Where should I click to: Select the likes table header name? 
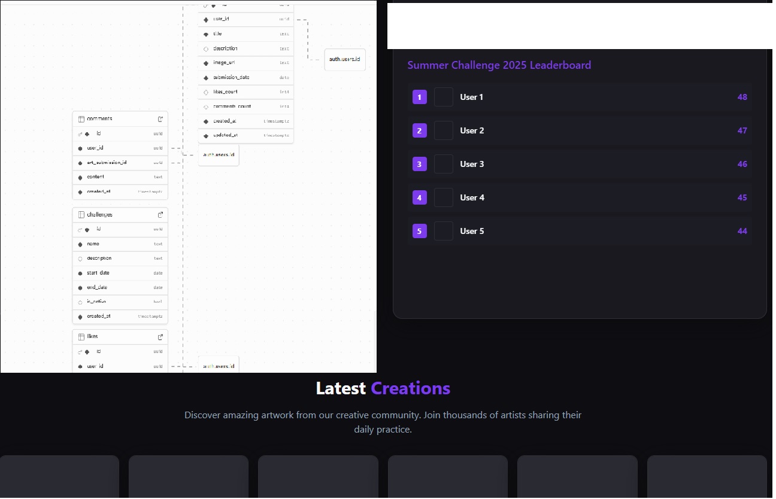92,337
